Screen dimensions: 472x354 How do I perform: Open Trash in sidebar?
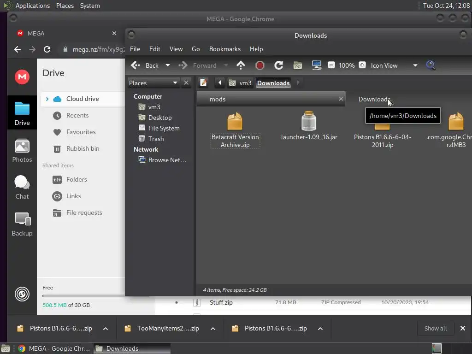point(151,138)
